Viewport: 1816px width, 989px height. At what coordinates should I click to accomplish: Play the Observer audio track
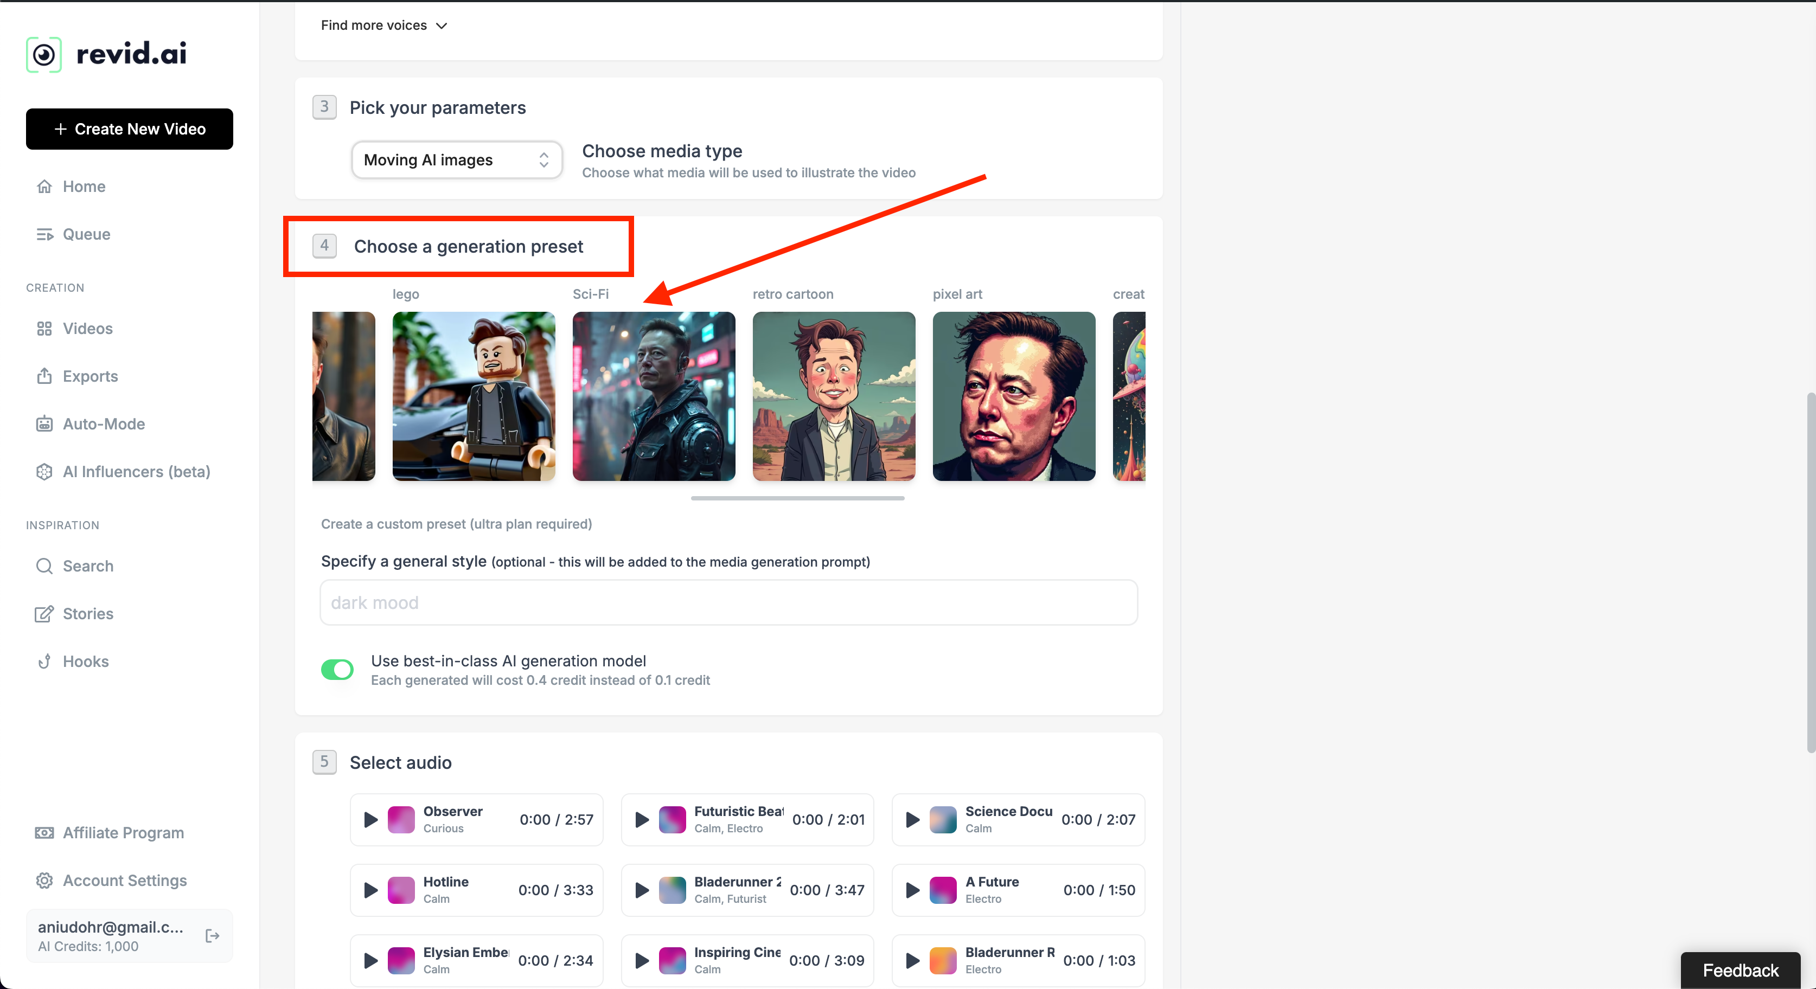(x=370, y=819)
